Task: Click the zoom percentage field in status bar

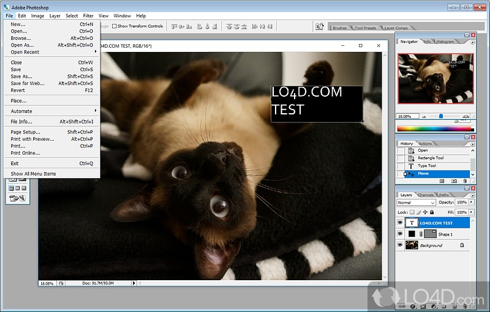Action: (x=46, y=283)
